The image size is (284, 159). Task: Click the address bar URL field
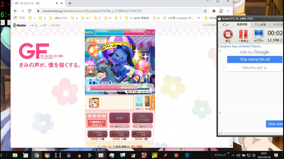(x=120, y=11)
